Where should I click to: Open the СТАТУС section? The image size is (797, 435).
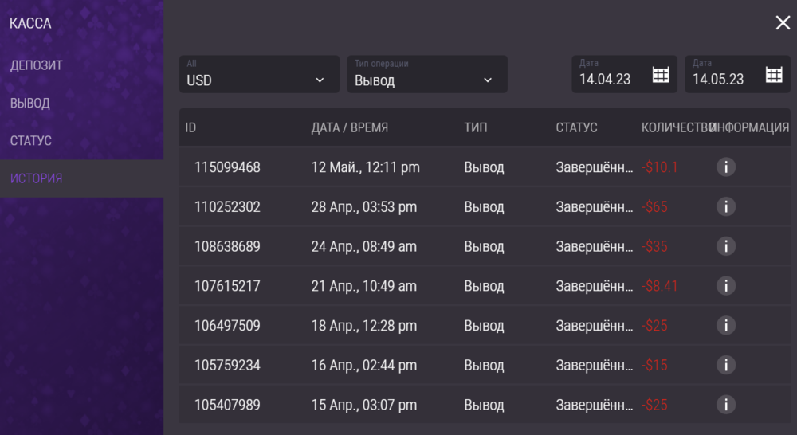click(31, 141)
